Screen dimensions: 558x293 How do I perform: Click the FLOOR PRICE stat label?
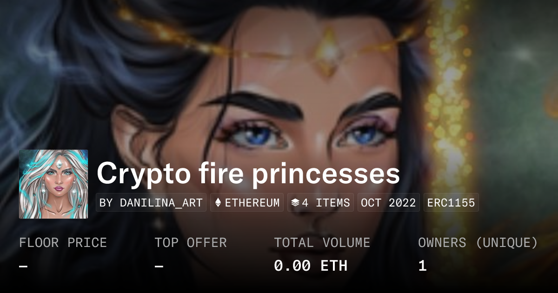pos(63,243)
